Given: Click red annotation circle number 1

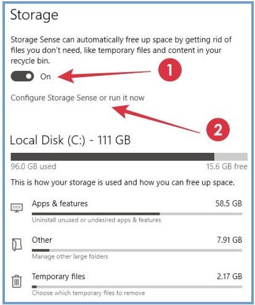Looking at the screenshot, I should point(170,70).
